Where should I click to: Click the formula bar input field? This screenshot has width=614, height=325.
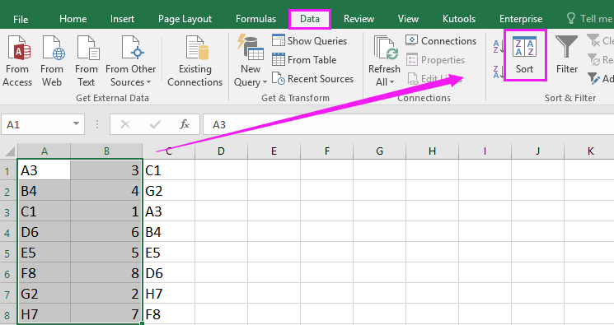(x=408, y=124)
